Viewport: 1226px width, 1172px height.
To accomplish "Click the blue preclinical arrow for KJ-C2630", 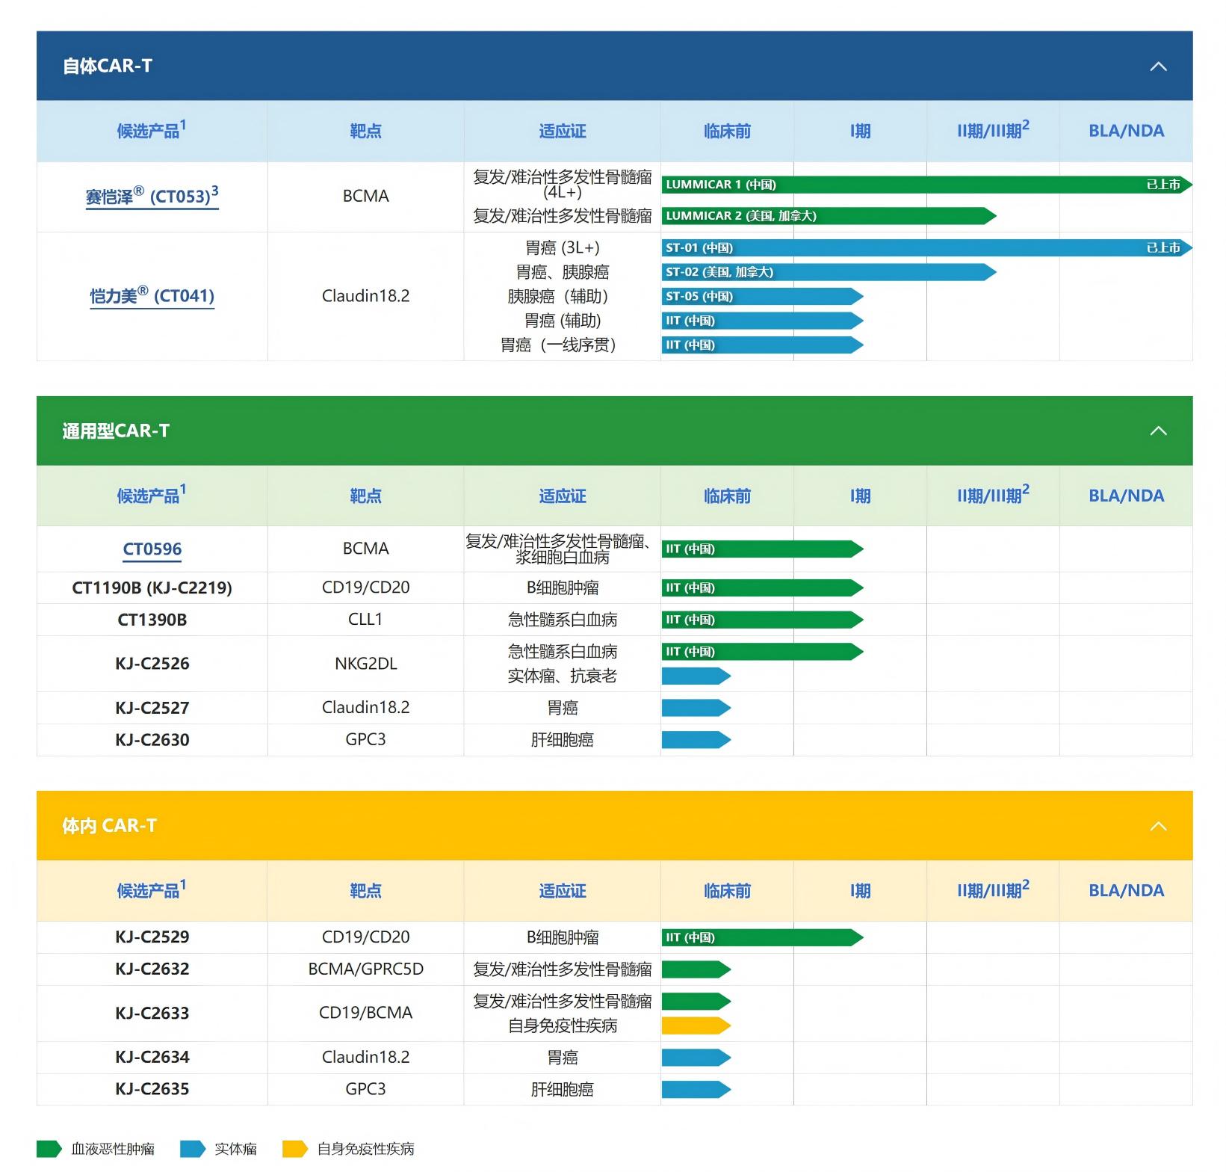I will point(696,740).
